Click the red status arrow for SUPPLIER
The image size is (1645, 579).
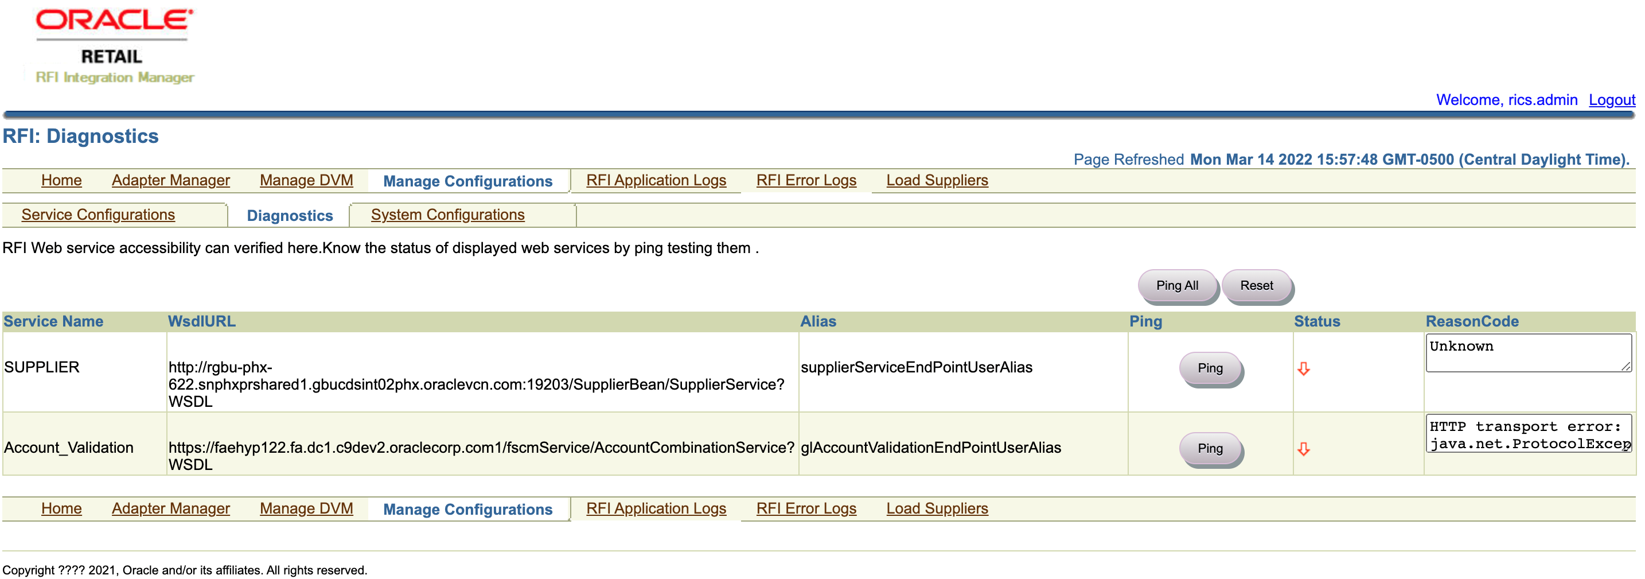click(1303, 368)
